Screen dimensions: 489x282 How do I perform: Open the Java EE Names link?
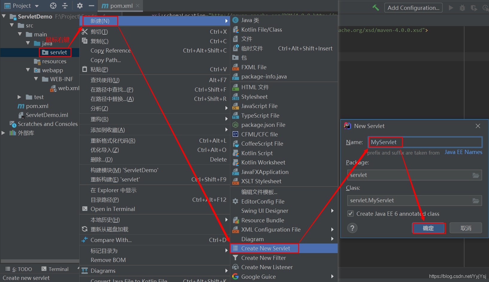point(463,152)
